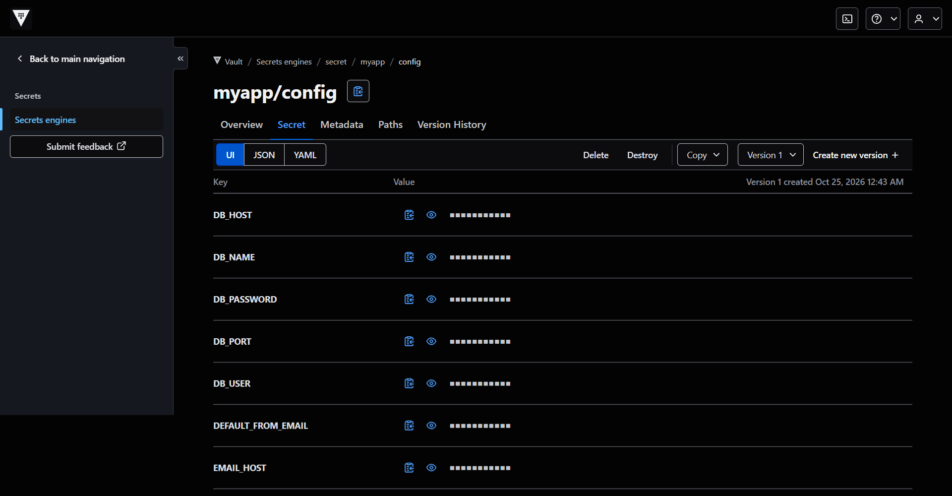Show the DB_USER masked value
This screenshot has width=952, height=496.
[431, 383]
